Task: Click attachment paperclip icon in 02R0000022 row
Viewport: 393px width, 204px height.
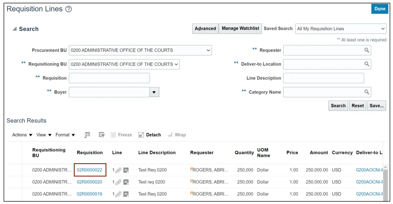Action: (x=118, y=170)
